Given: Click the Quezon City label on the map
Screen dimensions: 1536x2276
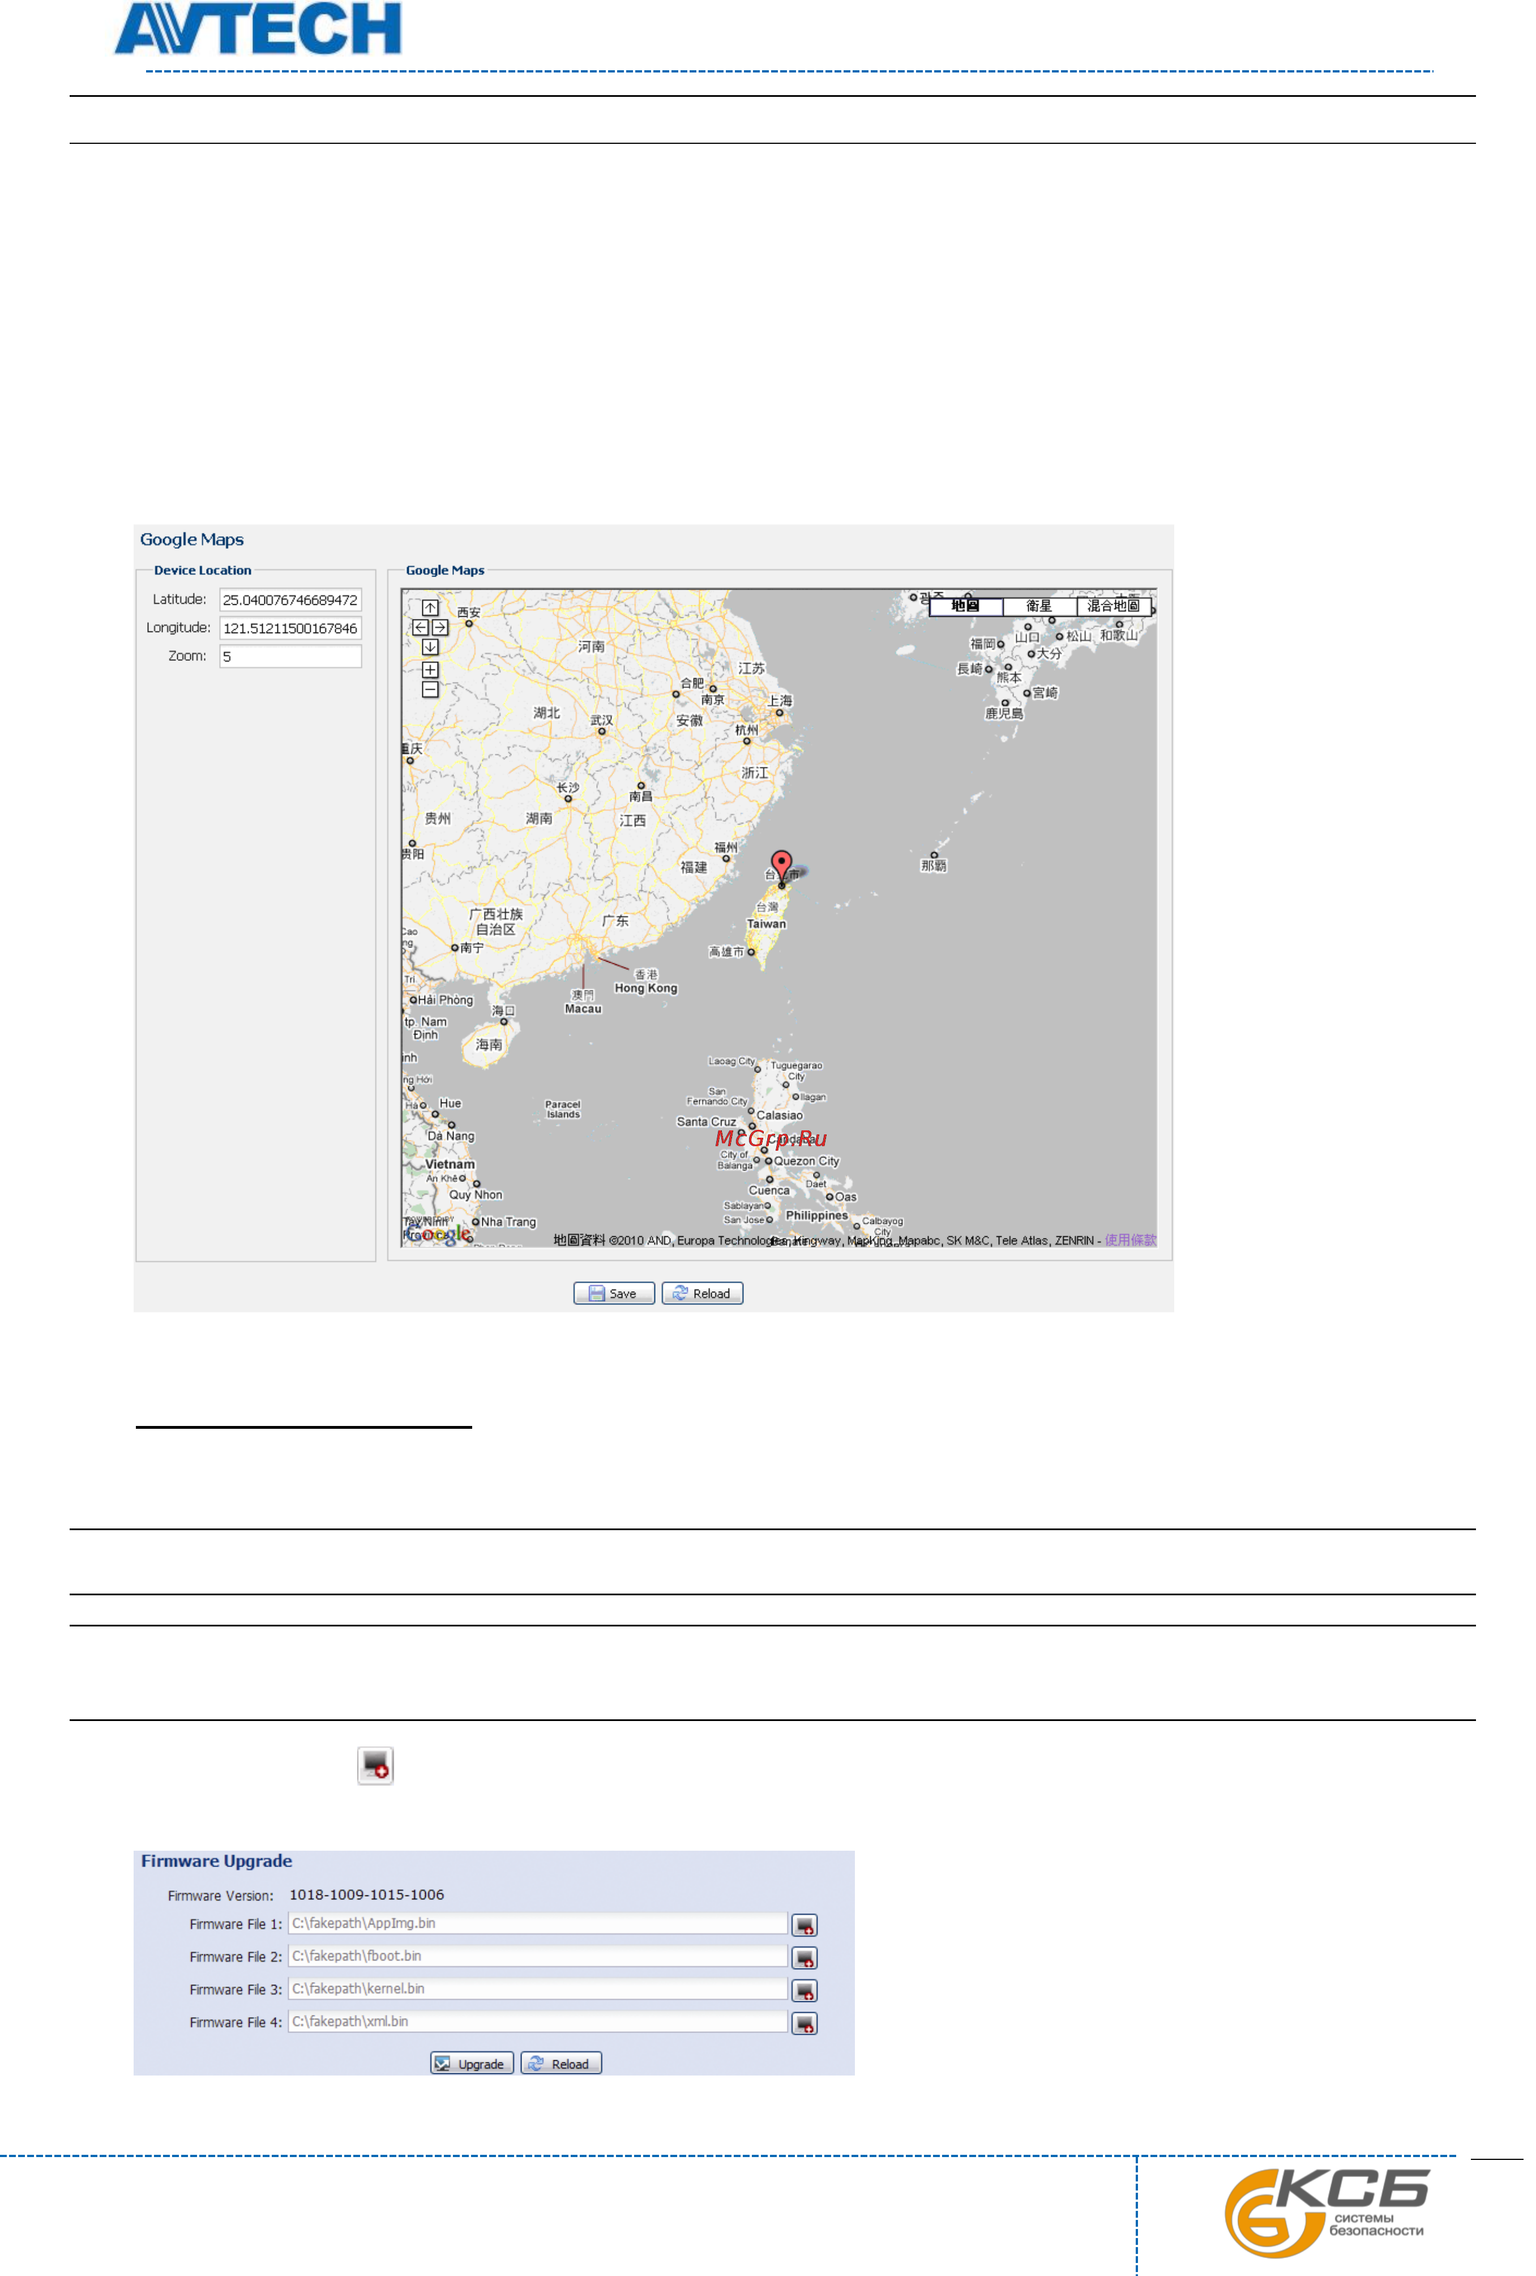Looking at the screenshot, I should coord(807,1160).
